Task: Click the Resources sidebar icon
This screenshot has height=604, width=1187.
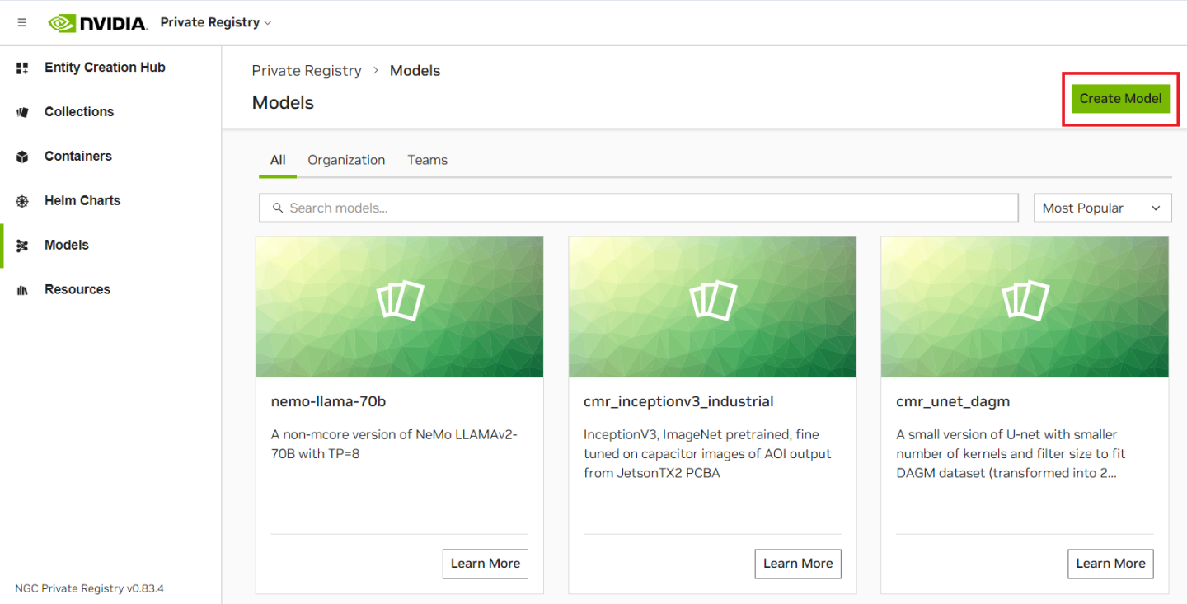Action: pyautogui.click(x=22, y=290)
